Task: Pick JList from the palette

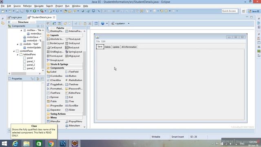Action: pyautogui.click(x=69, y=97)
